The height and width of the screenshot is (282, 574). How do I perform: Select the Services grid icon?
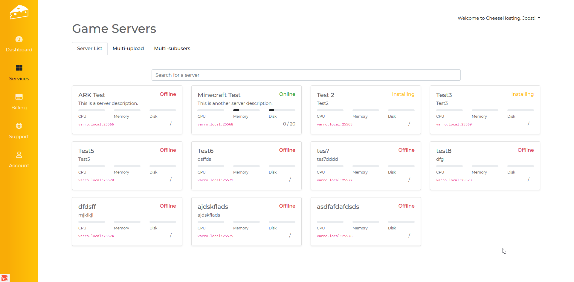pos(19,68)
